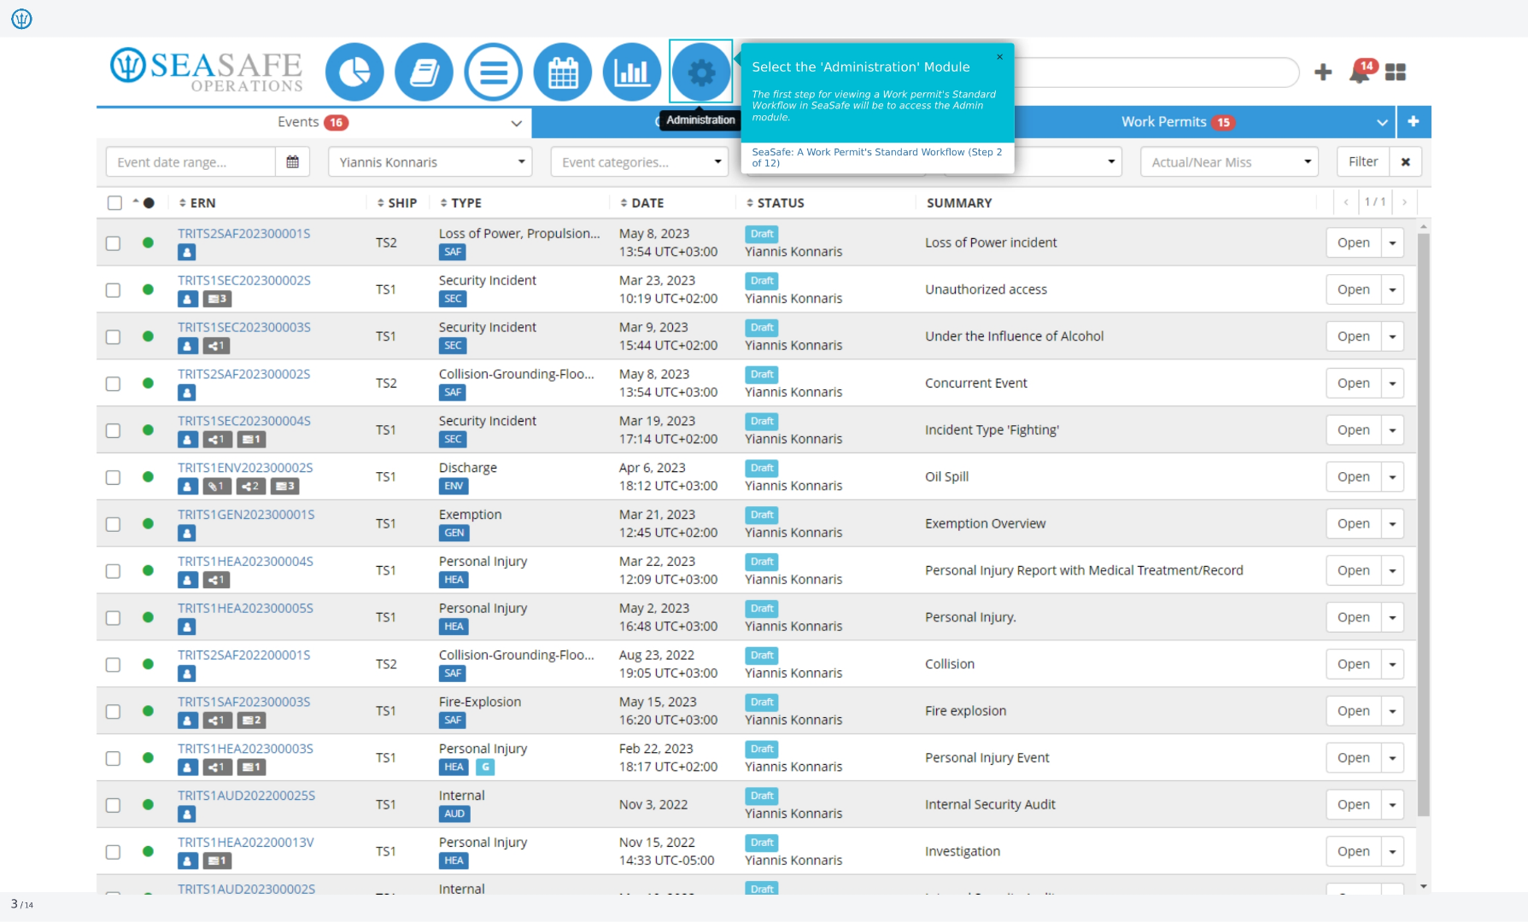Follow the TRITS1AUD202200025S link
Viewport: 1528px width, 922px height.
[x=246, y=796]
